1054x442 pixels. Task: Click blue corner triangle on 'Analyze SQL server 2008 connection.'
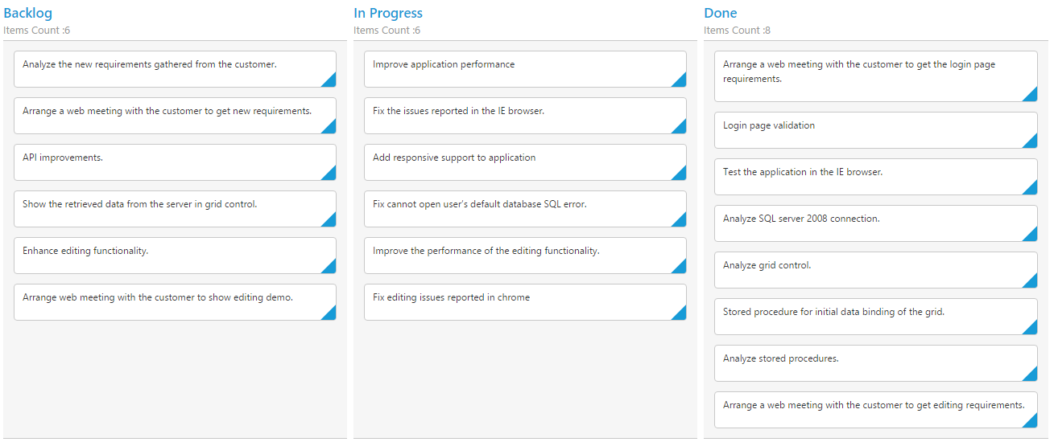[x=1032, y=236]
